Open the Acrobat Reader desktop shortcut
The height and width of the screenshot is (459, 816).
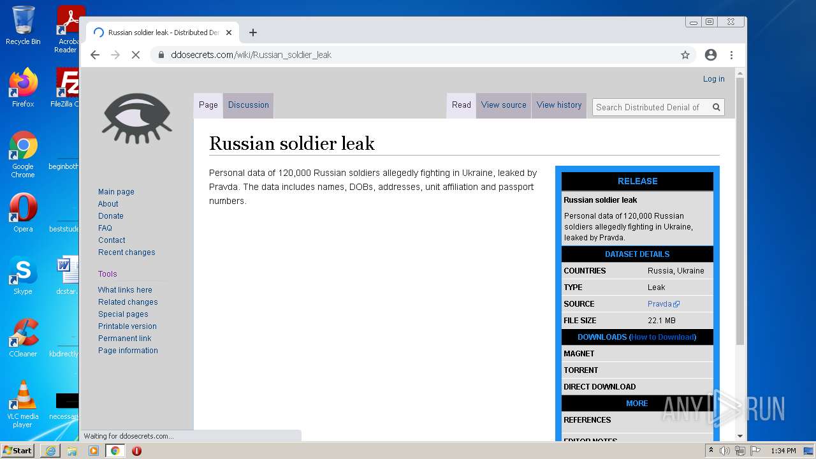click(68, 29)
